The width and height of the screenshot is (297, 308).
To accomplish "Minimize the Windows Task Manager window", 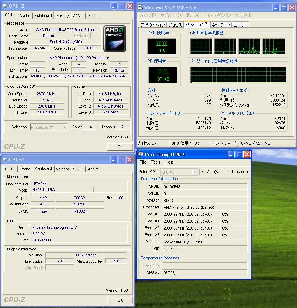I will tap(276, 8).
